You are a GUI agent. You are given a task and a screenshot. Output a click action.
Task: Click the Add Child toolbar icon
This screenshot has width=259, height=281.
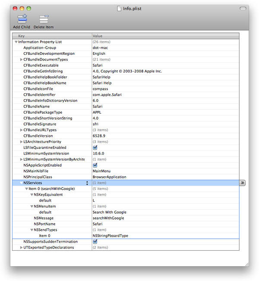[x=22, y=19]
